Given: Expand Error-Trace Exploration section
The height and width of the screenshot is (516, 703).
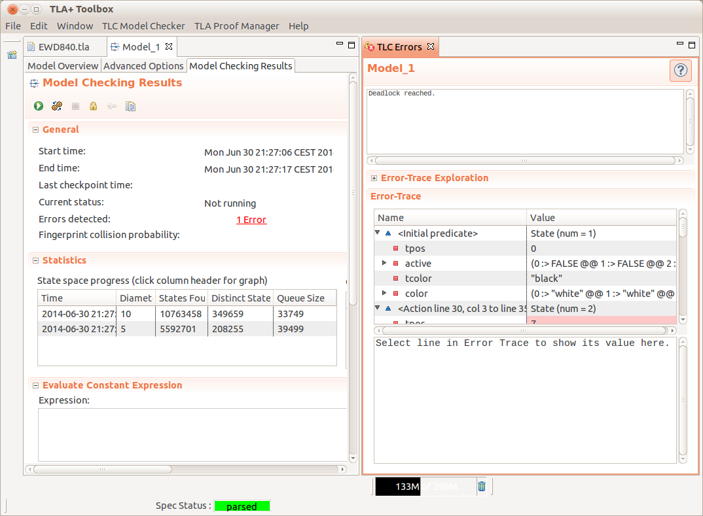Looking at the screenshot, I should [x=374, y=178].
